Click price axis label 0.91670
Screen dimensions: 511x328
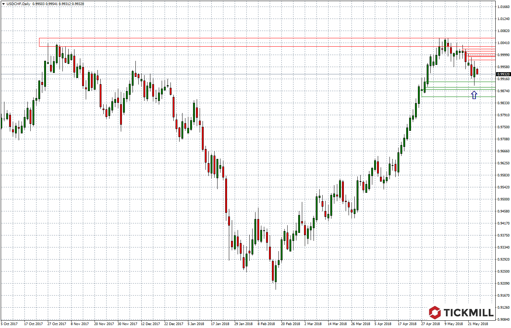(503, 296)
